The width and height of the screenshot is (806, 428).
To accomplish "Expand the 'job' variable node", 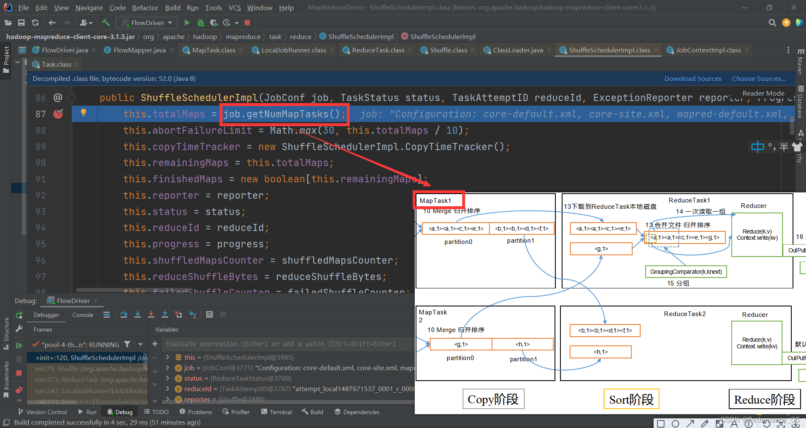I will pos(167,368).
